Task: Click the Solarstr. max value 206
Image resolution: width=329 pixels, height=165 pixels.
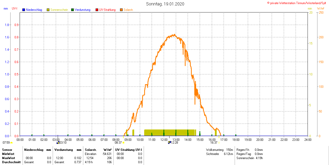Action: [x=109, y=158]
